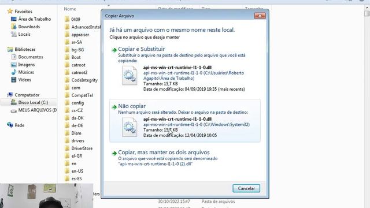Click the Vídeos library icon
370x208 pixels.
14,80
